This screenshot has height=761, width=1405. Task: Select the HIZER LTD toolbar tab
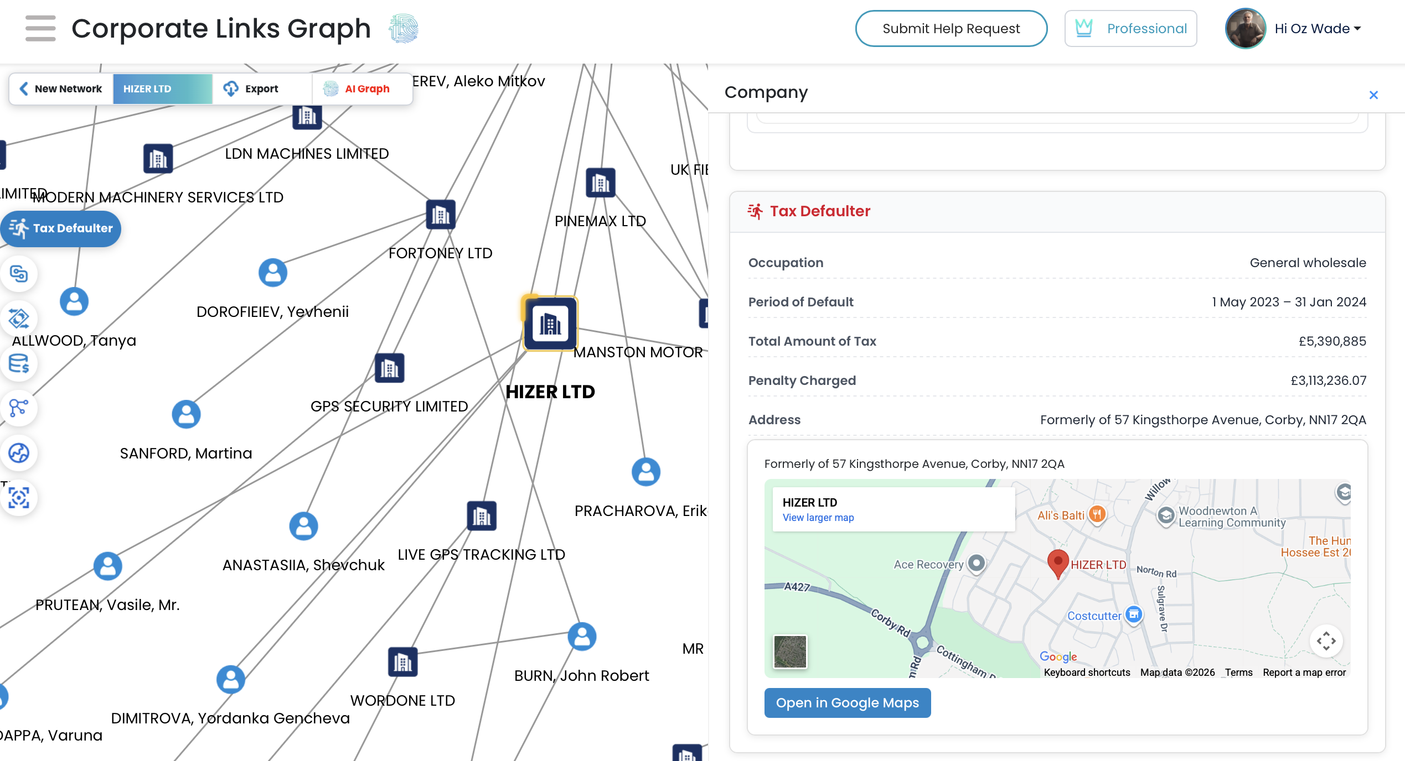pyautogui.click(x=162, y=88)
